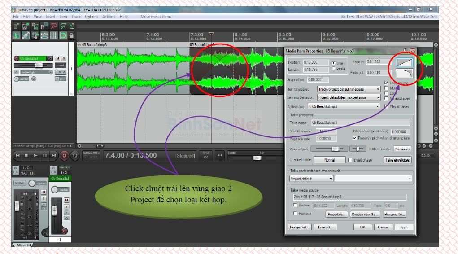The height and width of the screenshot is (254, 458).
Task: Toggle the lock icon in toolbar
Action: [x=72, y=35]
